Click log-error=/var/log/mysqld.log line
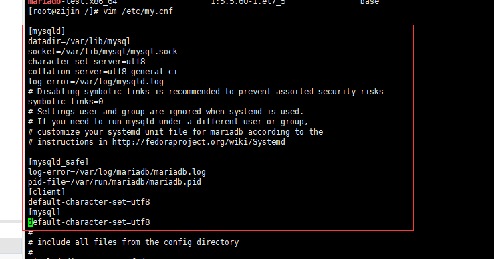Image resolution: width=494 pixels, height=259 pixels. [96, 82]
